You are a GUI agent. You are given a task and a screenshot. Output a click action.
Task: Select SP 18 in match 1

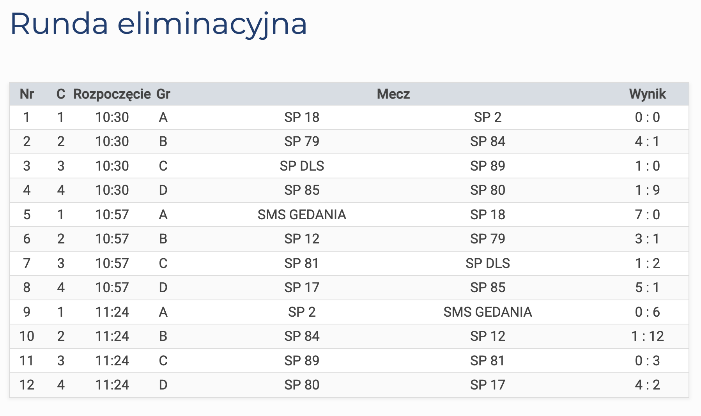pos(301,117)
